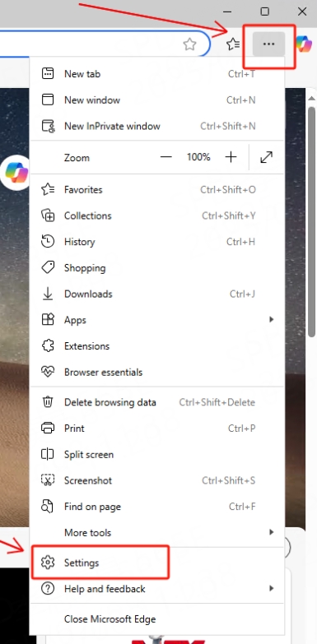Click the three-dots Settings and more button

click(268, 44)
